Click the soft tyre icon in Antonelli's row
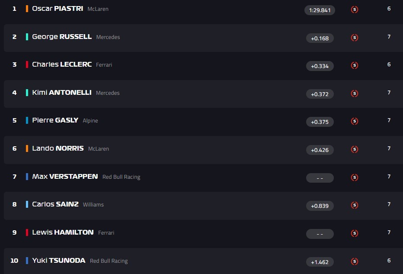Screen dimensions: 403x274 click(x=355, y=93)
